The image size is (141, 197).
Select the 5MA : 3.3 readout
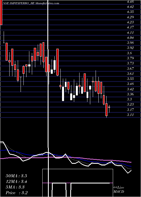[x=15, y=187]
